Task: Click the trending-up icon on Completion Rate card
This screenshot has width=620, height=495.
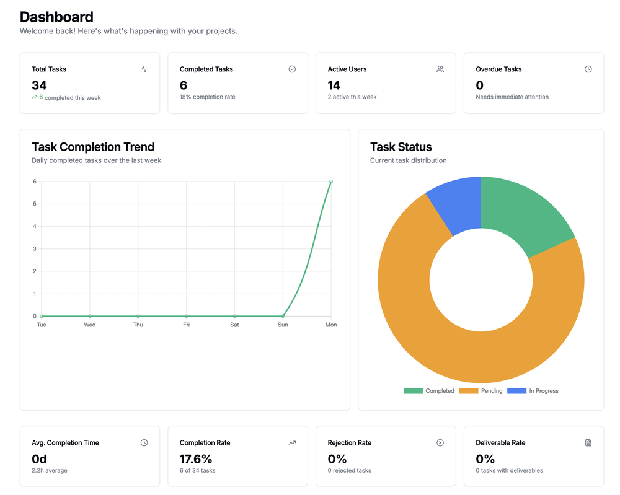Action: pos(292,443)
